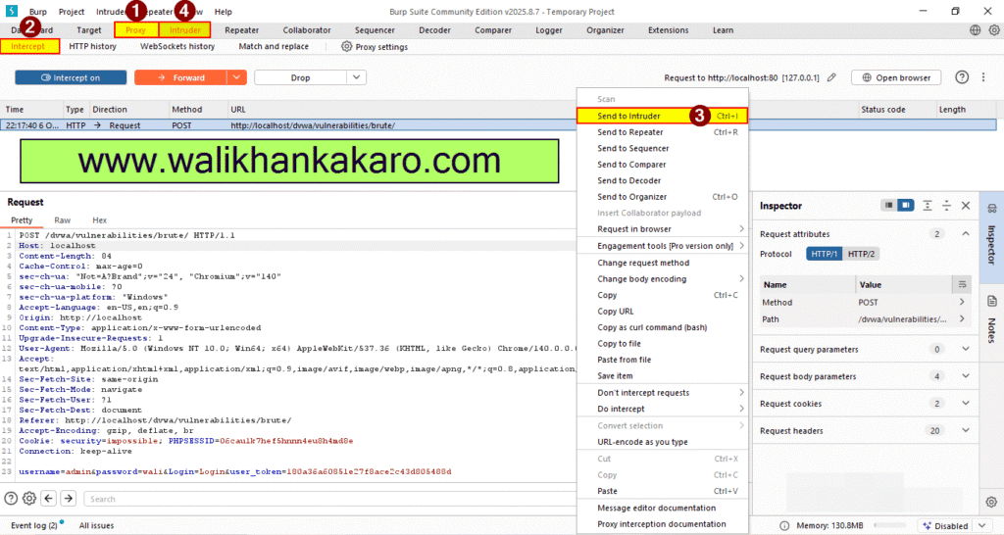
Task: Open Forward button dropdown arrow
Action: click(236, 77)
